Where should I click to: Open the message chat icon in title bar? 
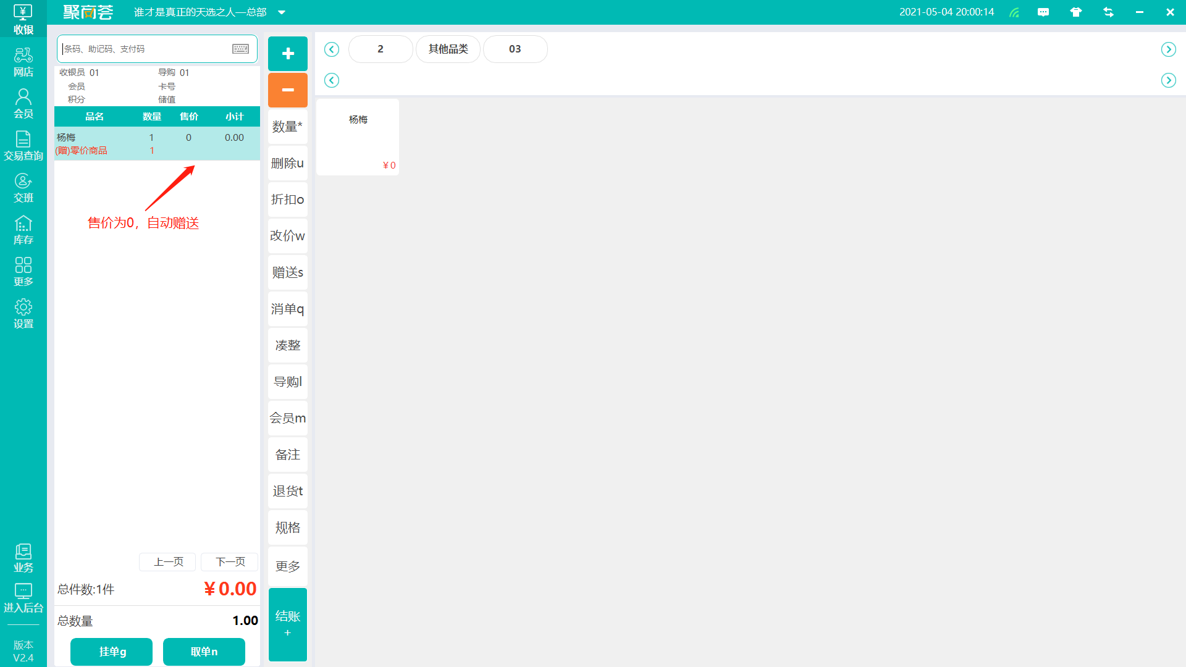click(1043, 12)
